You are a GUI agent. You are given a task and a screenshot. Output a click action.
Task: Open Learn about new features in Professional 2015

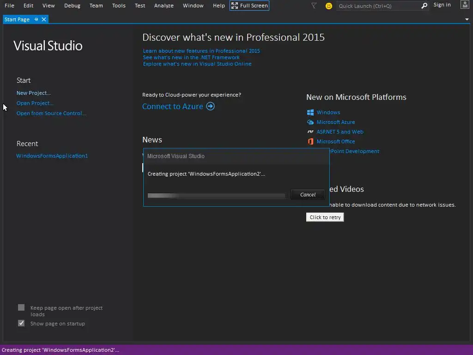point(201,51)
